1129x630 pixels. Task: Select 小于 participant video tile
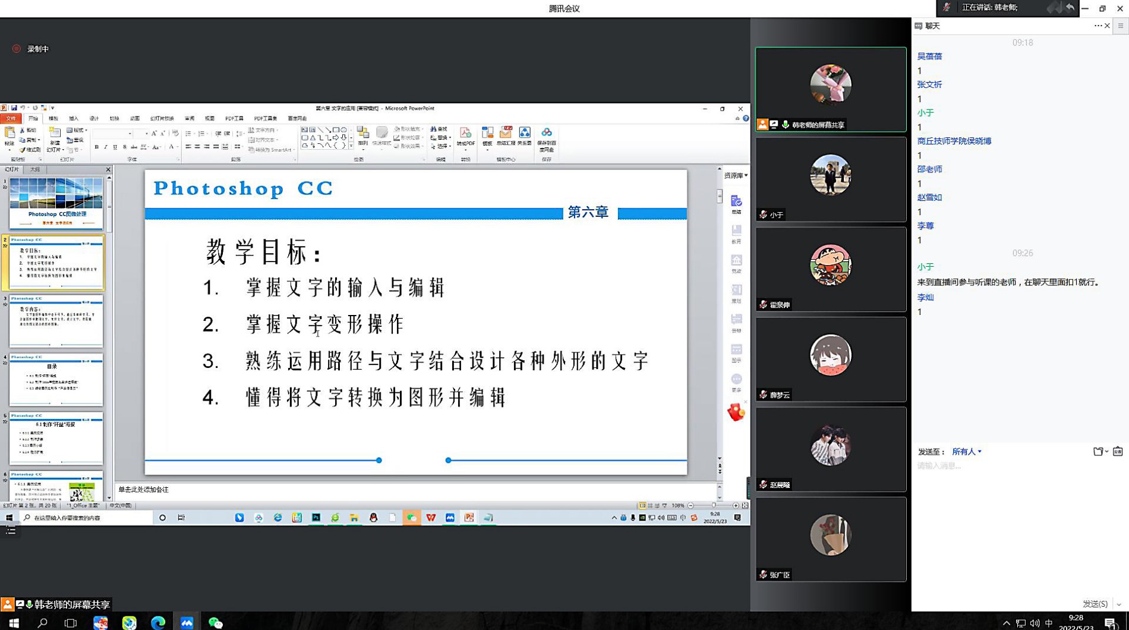[x=831, y=179]
